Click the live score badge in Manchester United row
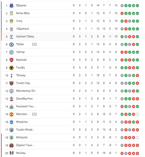Image resolution: width=145 pixels, height=157 pixels. pyautogui.click(x=34, y=114)
